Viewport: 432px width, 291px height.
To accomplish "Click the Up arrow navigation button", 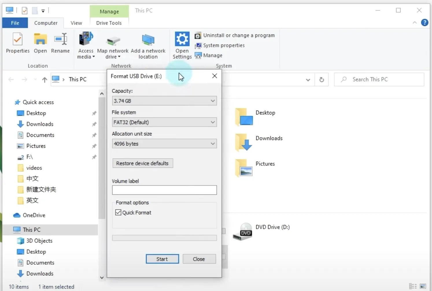I will [45, 80].
